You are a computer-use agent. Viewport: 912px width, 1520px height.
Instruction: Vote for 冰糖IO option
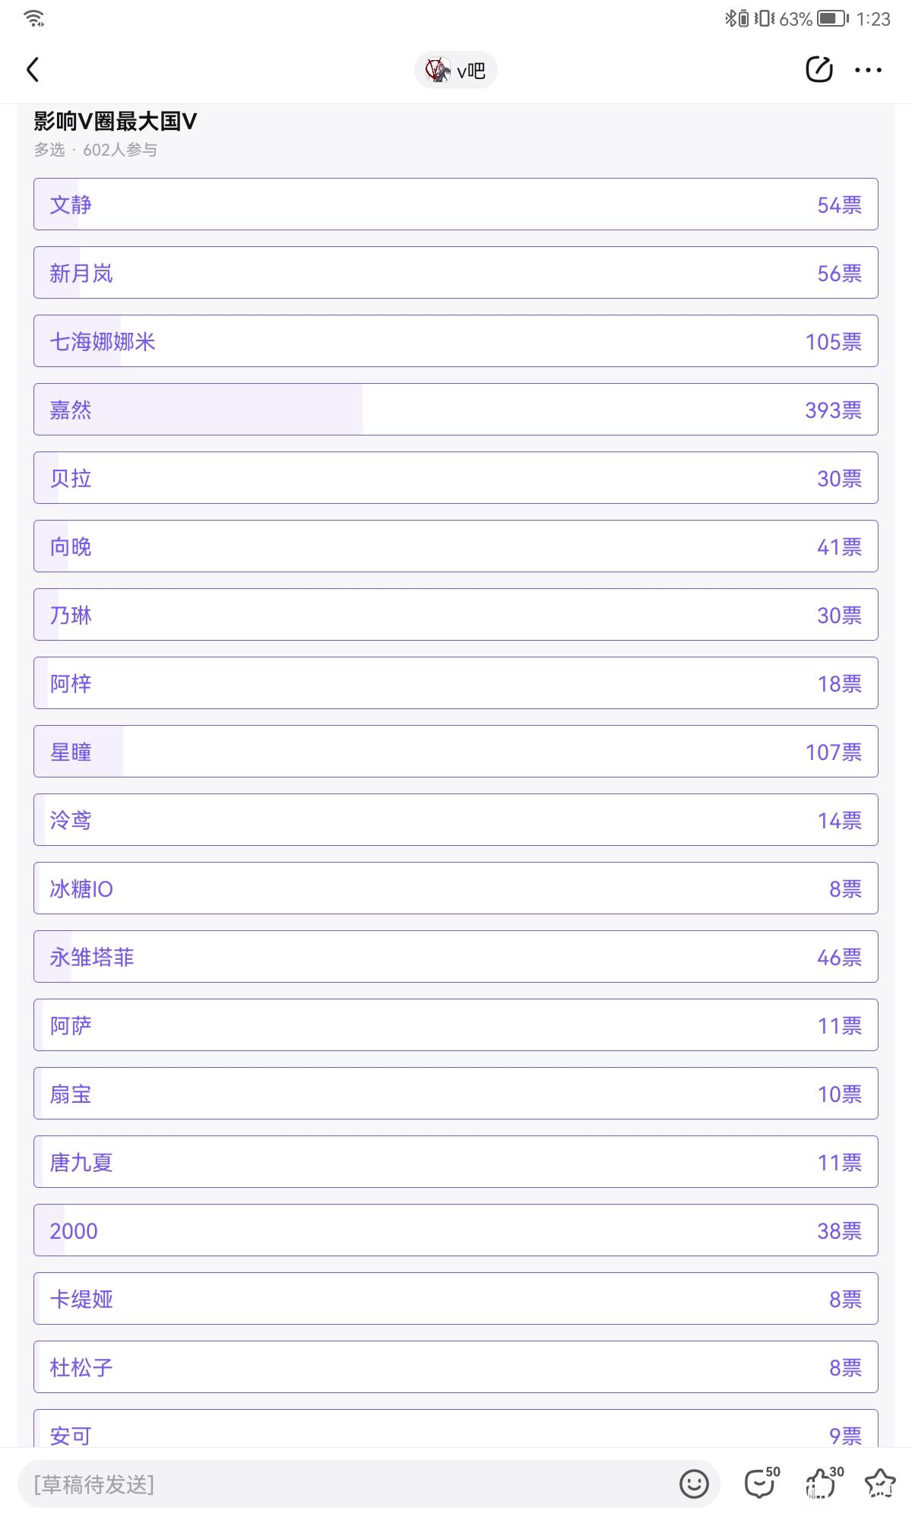pos(456,888)
